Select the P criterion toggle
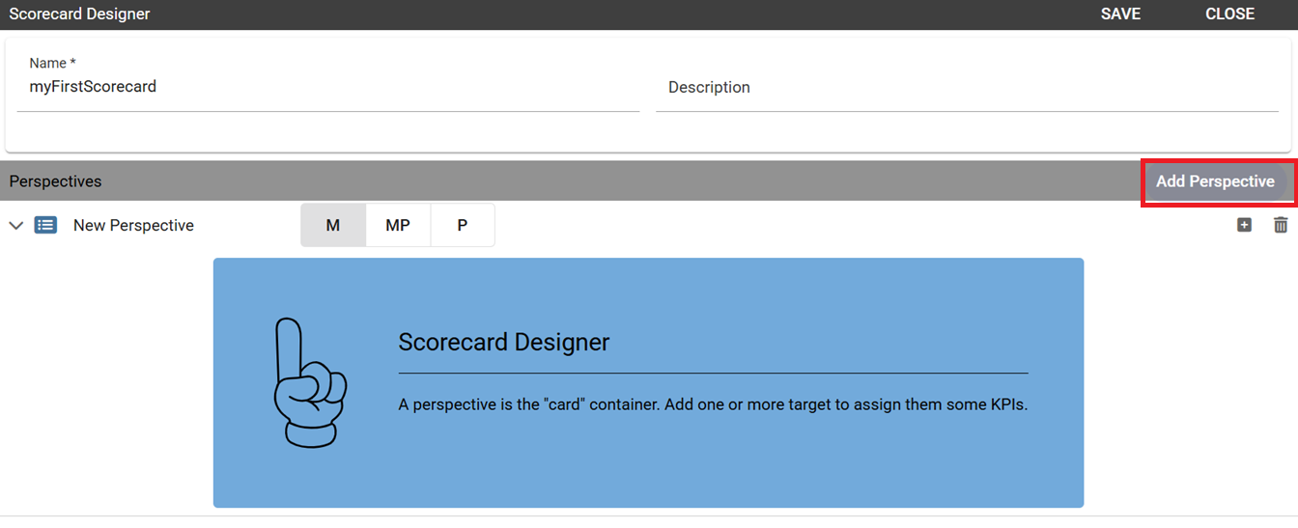 (463, 225)
